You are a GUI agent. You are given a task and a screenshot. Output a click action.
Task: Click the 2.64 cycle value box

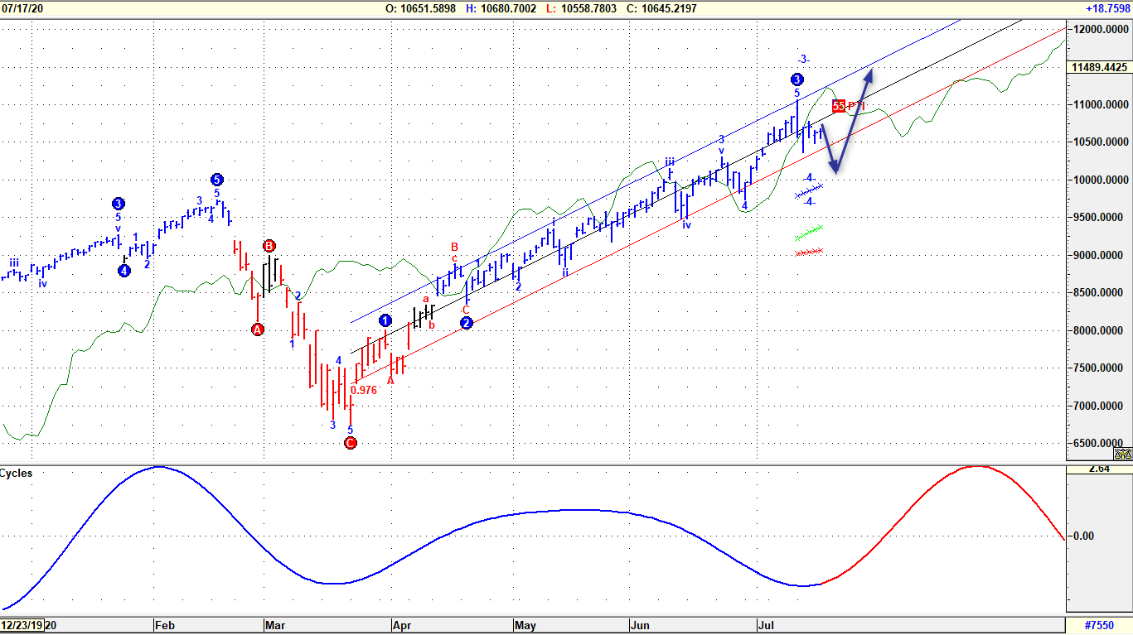1099,469
